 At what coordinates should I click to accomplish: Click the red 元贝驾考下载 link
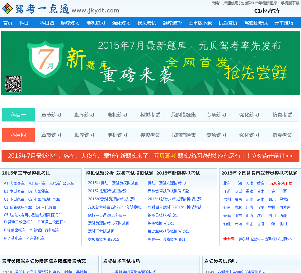281,183
